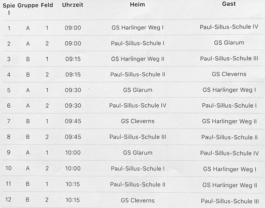Viewport: 265px width, 208px height.
Task: Click Paul-Sillus-Schule III guest cell in match 12
Action: (230, 201)
